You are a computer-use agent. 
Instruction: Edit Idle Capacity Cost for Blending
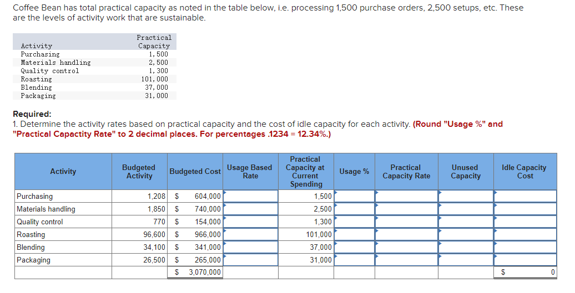click(x=525, y=247)
